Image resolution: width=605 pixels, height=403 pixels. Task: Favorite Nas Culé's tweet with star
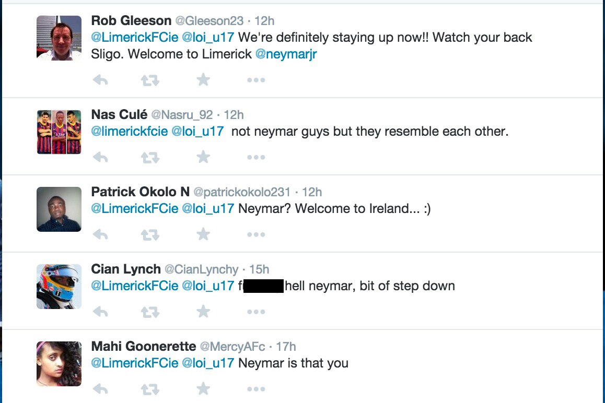tap(203, 157)
